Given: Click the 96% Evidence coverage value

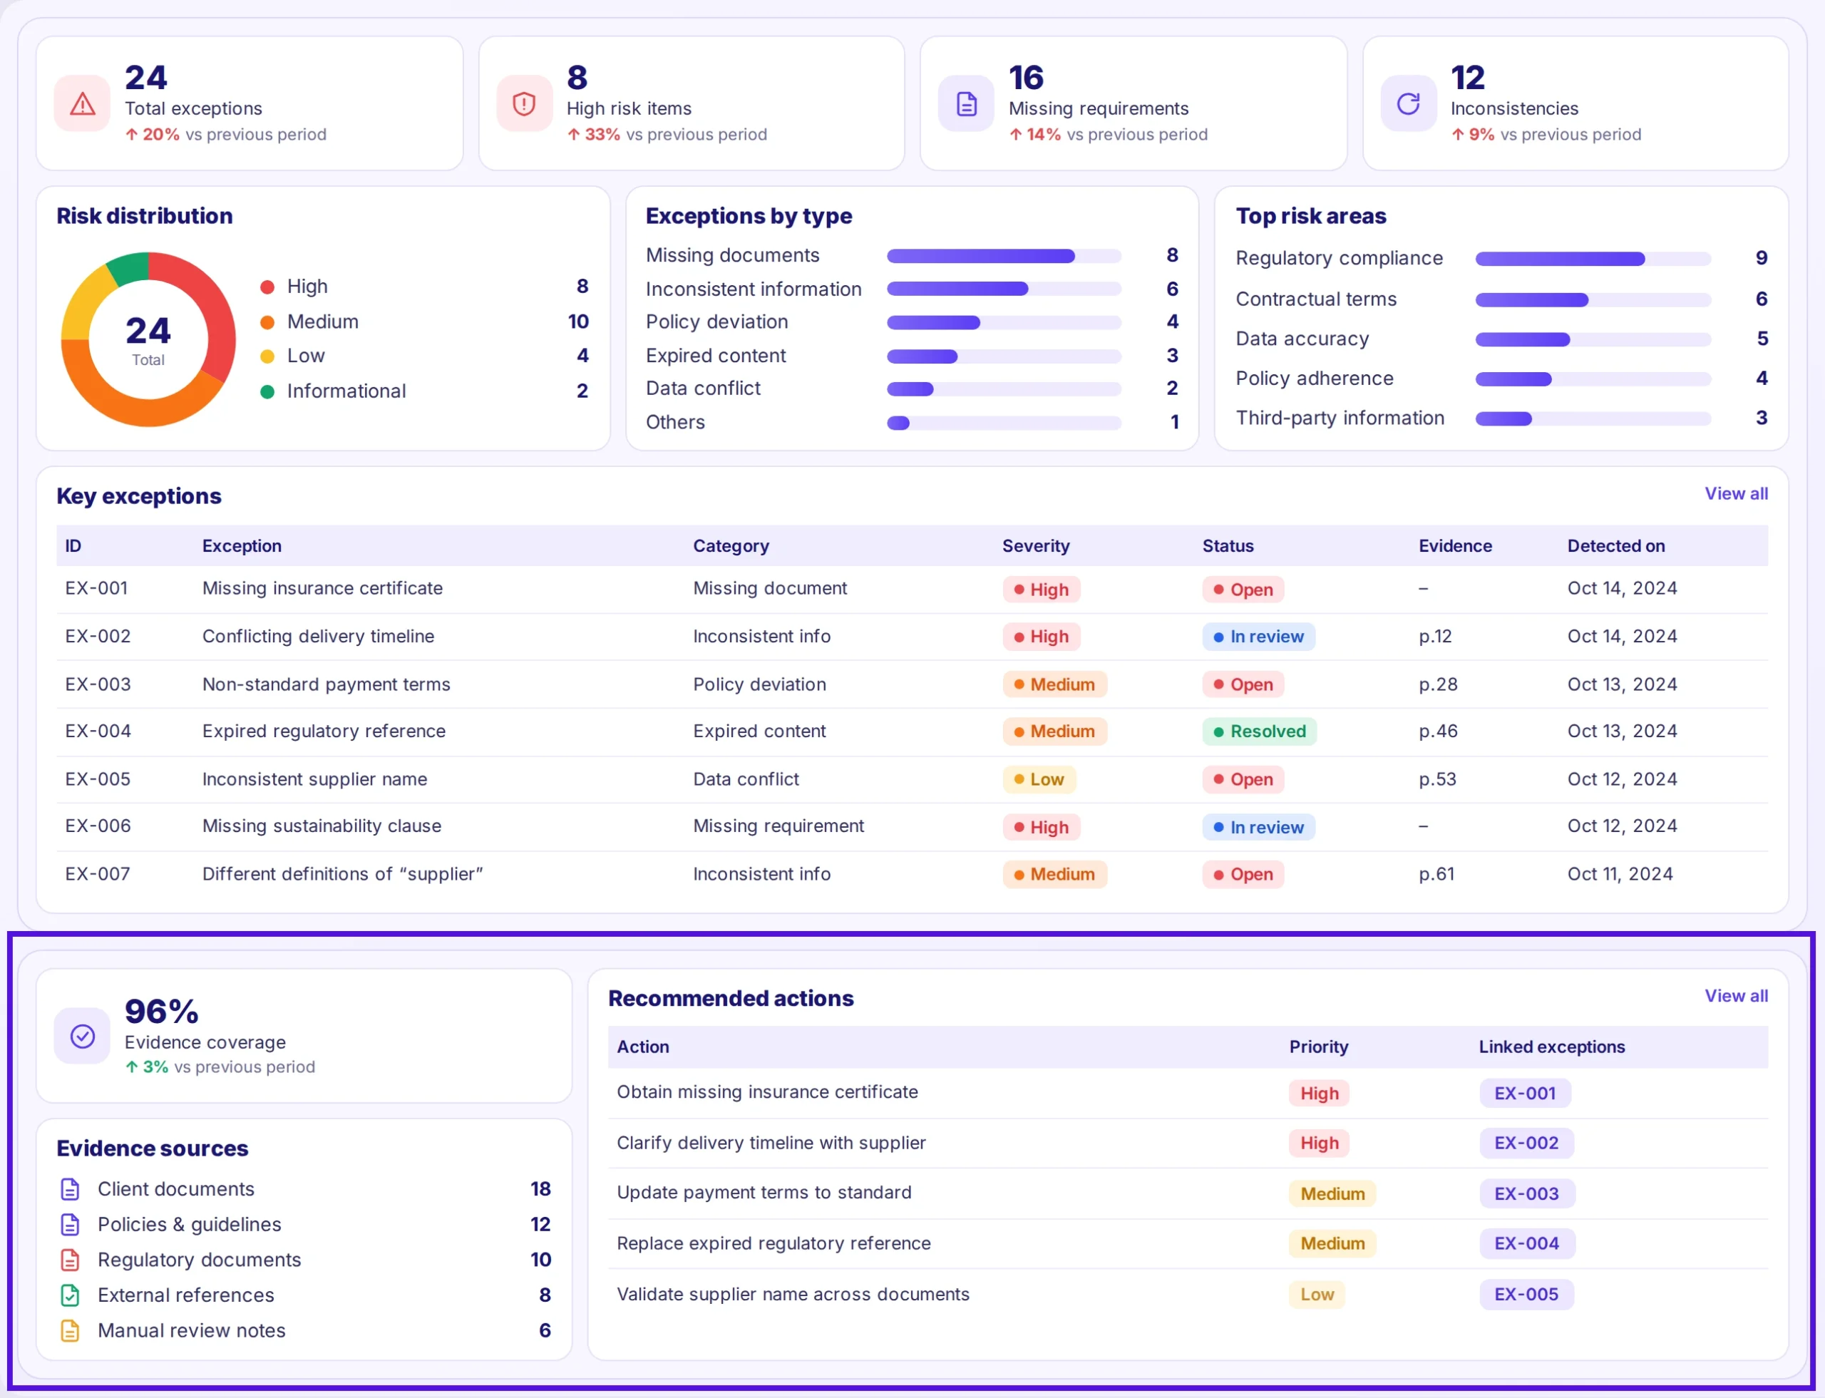Looking at the screenshot, I should pos(161,1012).
